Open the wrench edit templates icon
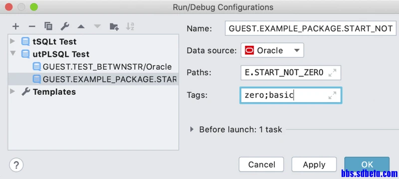The width and height of the screenshot is (399, 179). click(x=65, y=26)
